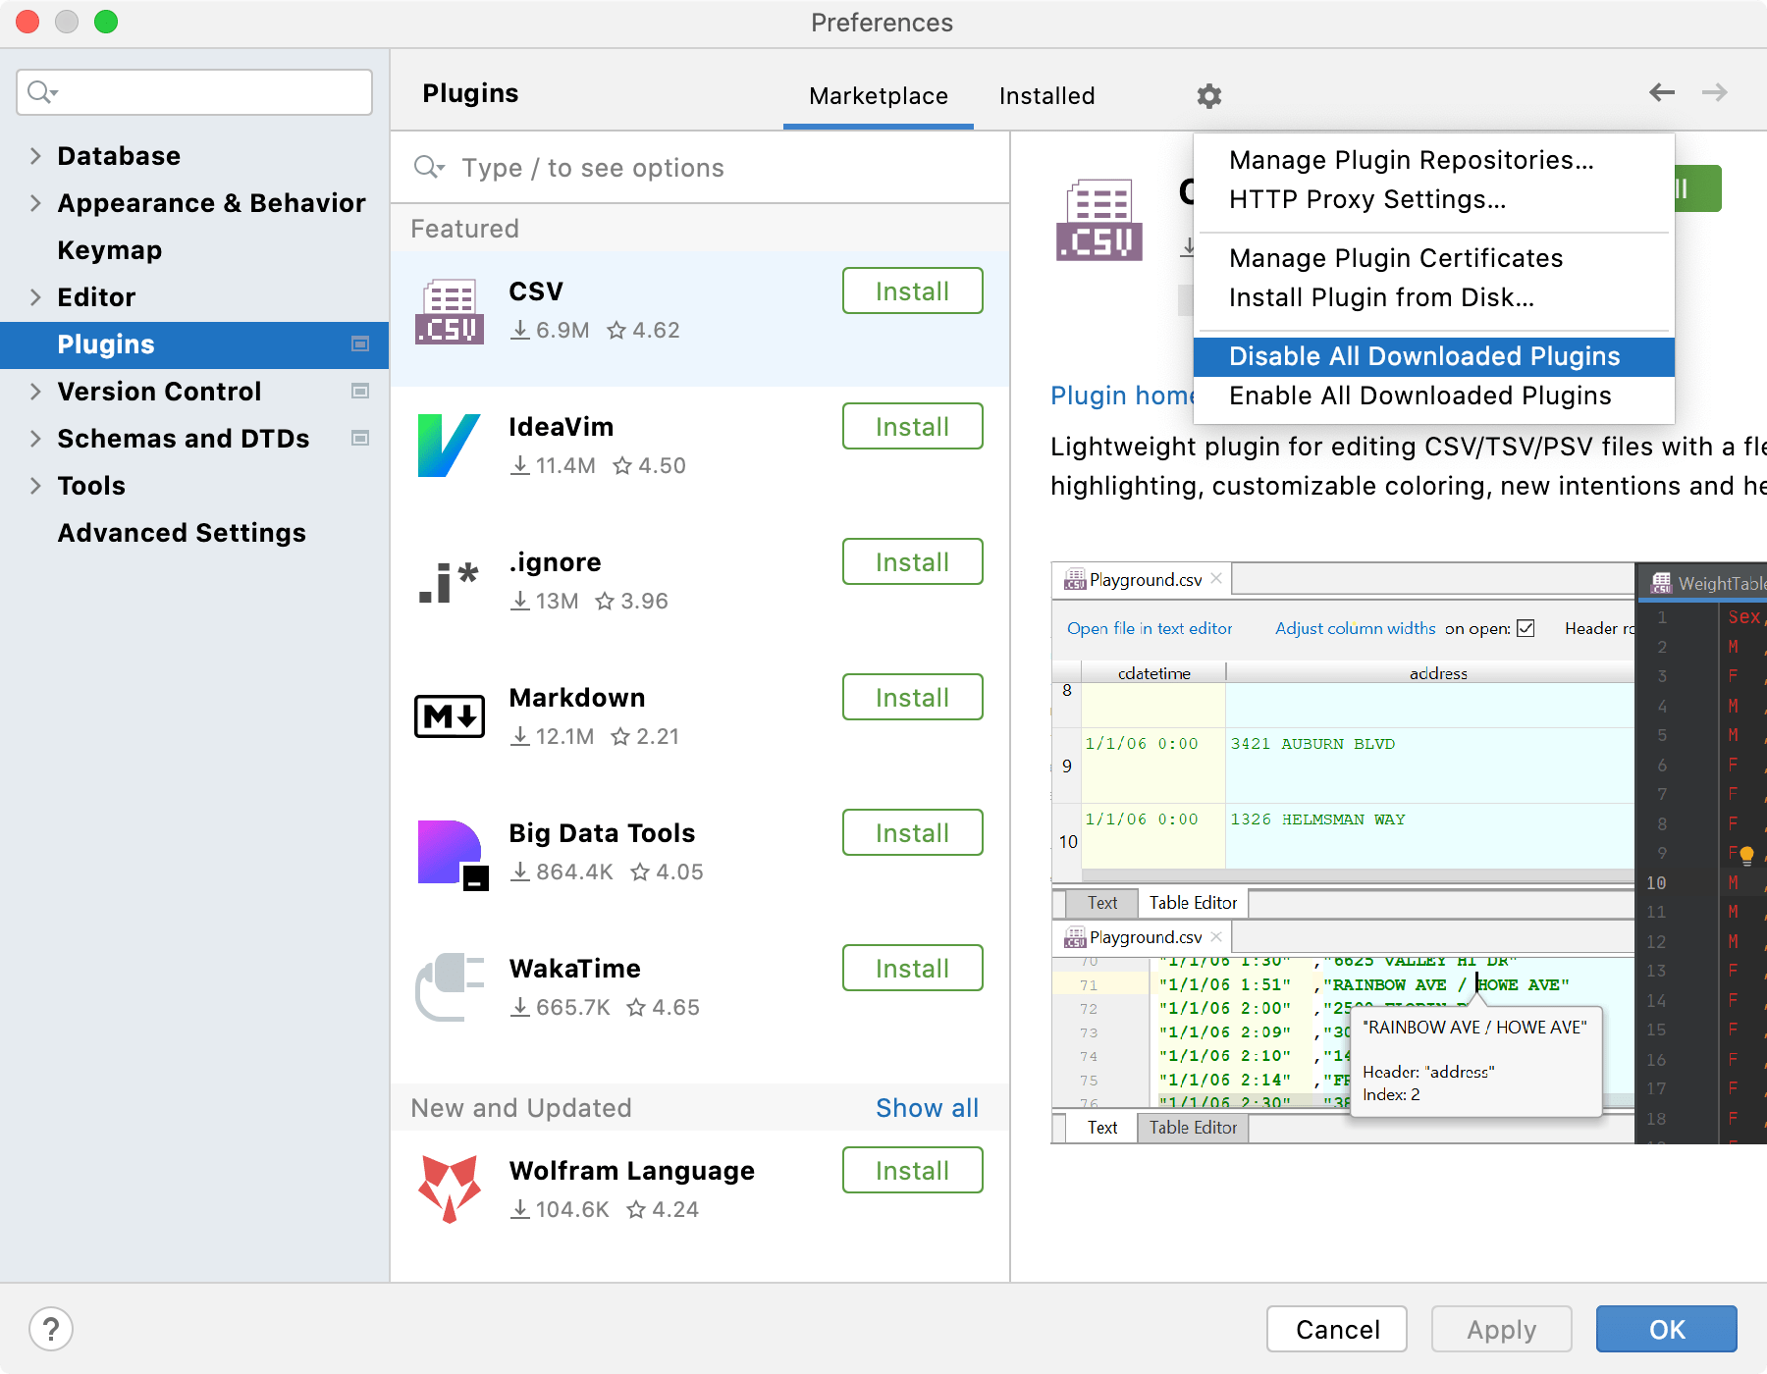Expand the Tools settings section
Screen dimensions: 1767x1374
tap(35, 485)
